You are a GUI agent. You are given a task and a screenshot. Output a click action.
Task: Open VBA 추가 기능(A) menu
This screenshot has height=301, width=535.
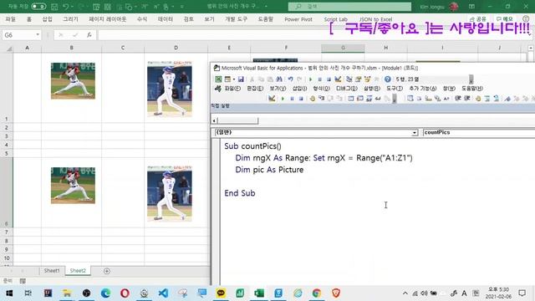pyautogui.click(x=423, y=89)
